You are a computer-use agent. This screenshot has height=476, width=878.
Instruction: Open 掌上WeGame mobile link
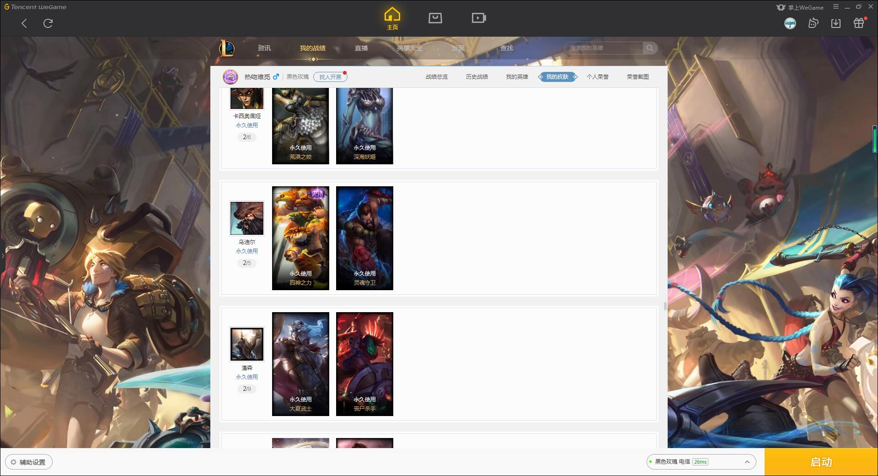click(800, 7)
